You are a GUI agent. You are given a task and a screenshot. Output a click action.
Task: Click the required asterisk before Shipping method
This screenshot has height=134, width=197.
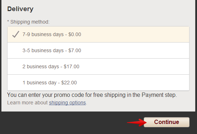point(8,21)
